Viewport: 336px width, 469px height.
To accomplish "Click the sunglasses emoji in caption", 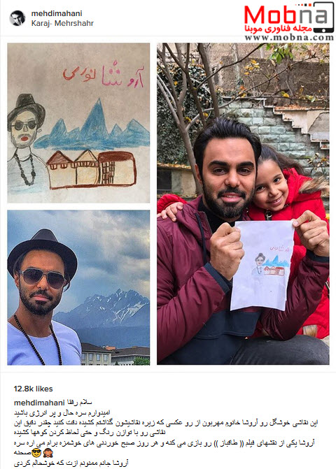I will [x=36, y=453].
